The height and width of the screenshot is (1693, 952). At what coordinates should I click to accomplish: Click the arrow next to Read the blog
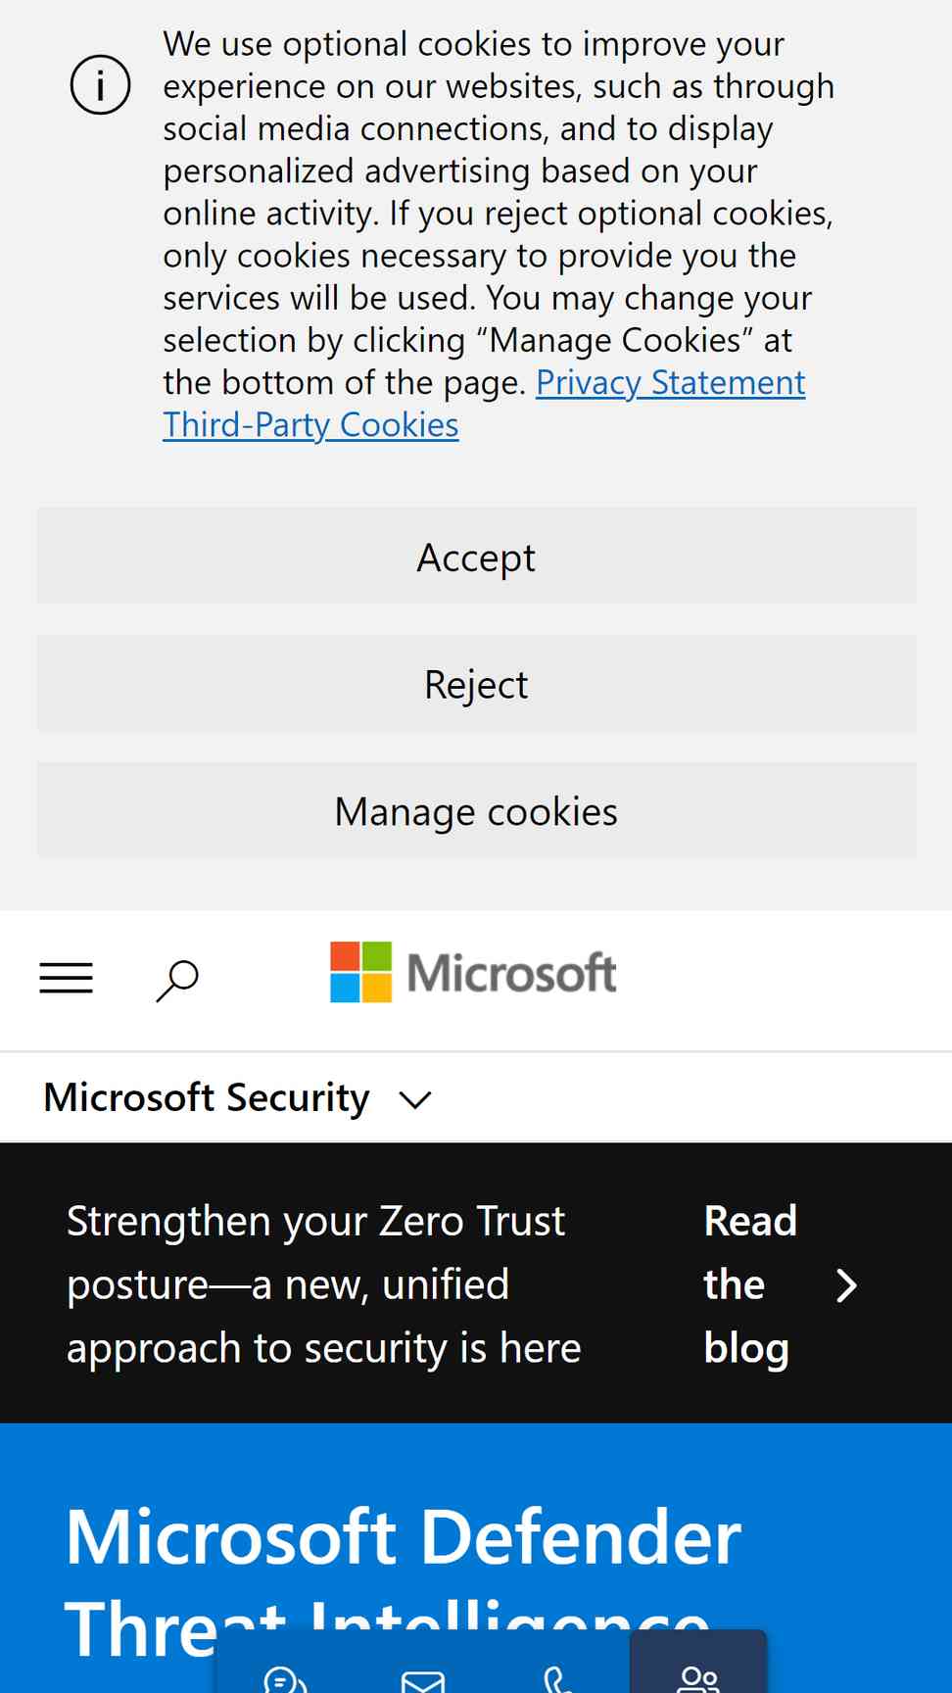[x=847, y=1284]
